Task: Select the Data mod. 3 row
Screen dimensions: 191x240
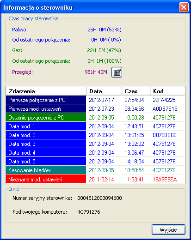Action: (x=95, y=144)
